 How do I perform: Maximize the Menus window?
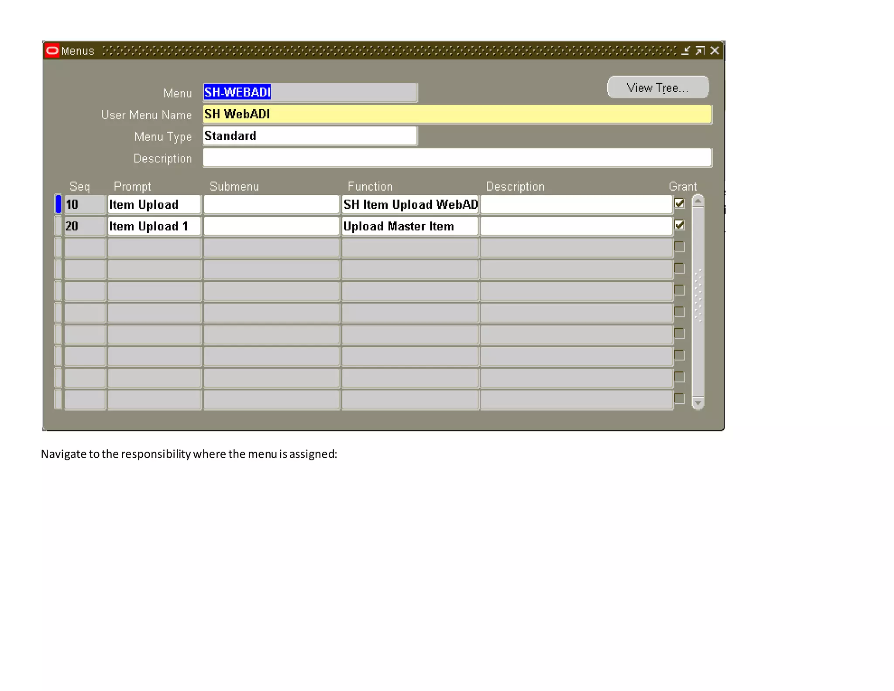point(700,51)
